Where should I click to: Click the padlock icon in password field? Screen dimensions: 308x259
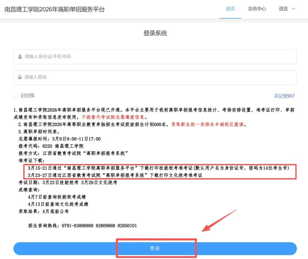(20, 77)
